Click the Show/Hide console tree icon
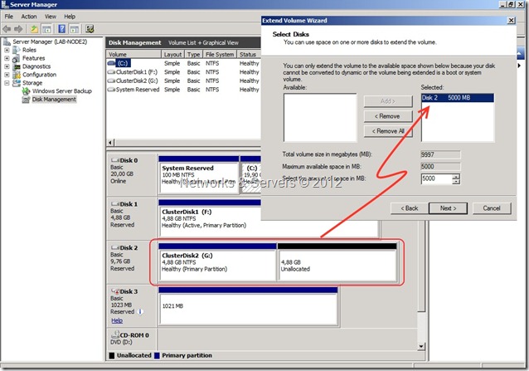The width and height of the screenshot is (529, 371). pyautogui.click(x=46, y=29)
